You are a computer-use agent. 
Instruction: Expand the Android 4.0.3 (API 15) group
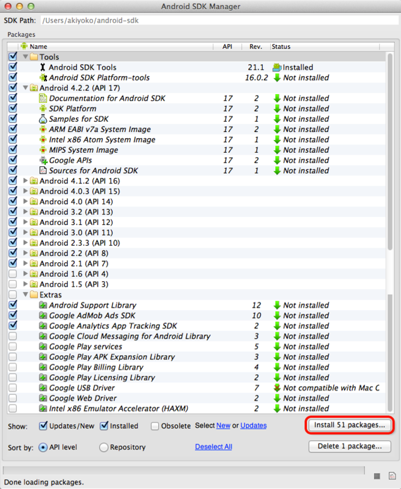coord(25,191)
